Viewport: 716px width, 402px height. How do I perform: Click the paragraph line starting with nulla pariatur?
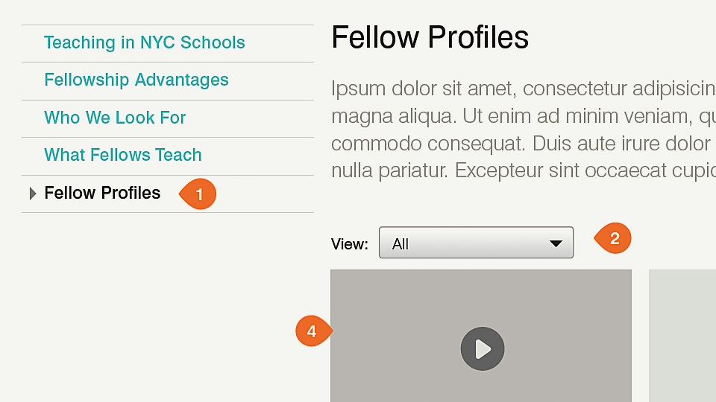click(x=522, y=170)
